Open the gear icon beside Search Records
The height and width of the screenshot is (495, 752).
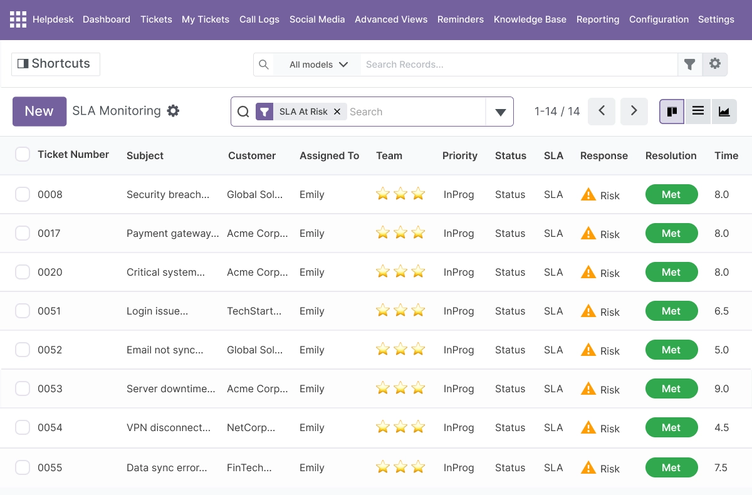[715, 64]
